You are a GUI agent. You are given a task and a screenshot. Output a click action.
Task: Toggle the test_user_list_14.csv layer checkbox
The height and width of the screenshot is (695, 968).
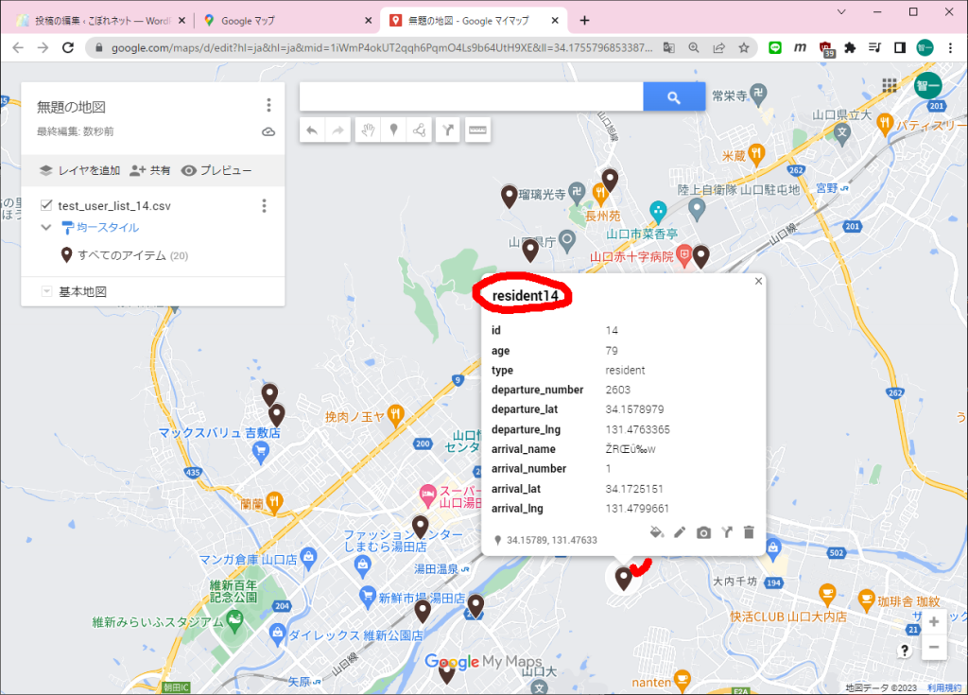[45, 204]
